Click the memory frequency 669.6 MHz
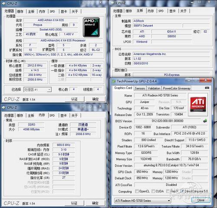Screen dimensions: 217x208 (64, 145)
